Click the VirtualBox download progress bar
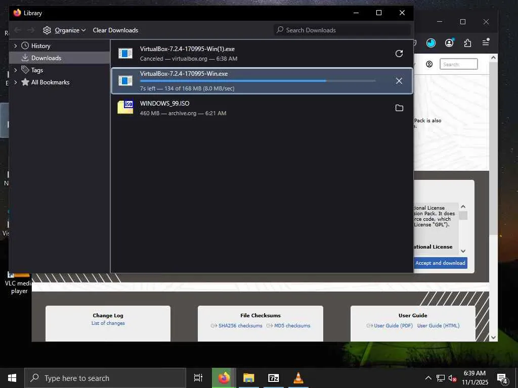518x388 pixels. (257, 81)
